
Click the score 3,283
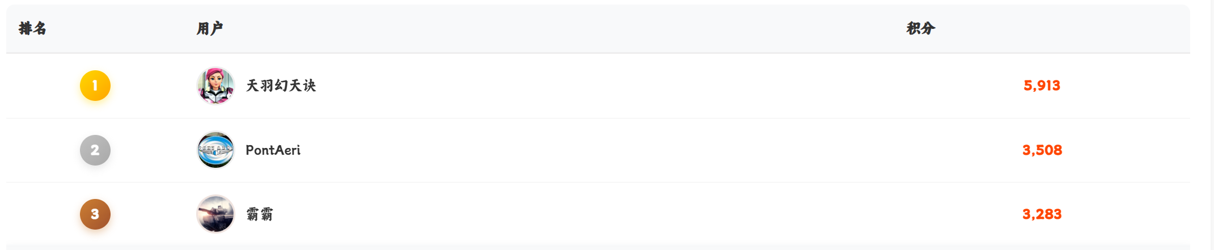pos(1042,214)
